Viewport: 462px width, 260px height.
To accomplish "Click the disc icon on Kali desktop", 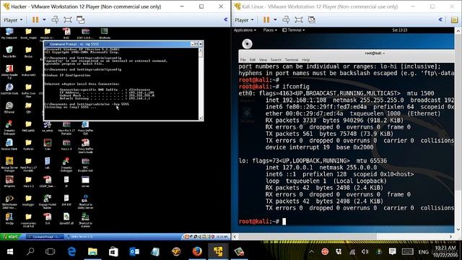I will tap(247, 44).
